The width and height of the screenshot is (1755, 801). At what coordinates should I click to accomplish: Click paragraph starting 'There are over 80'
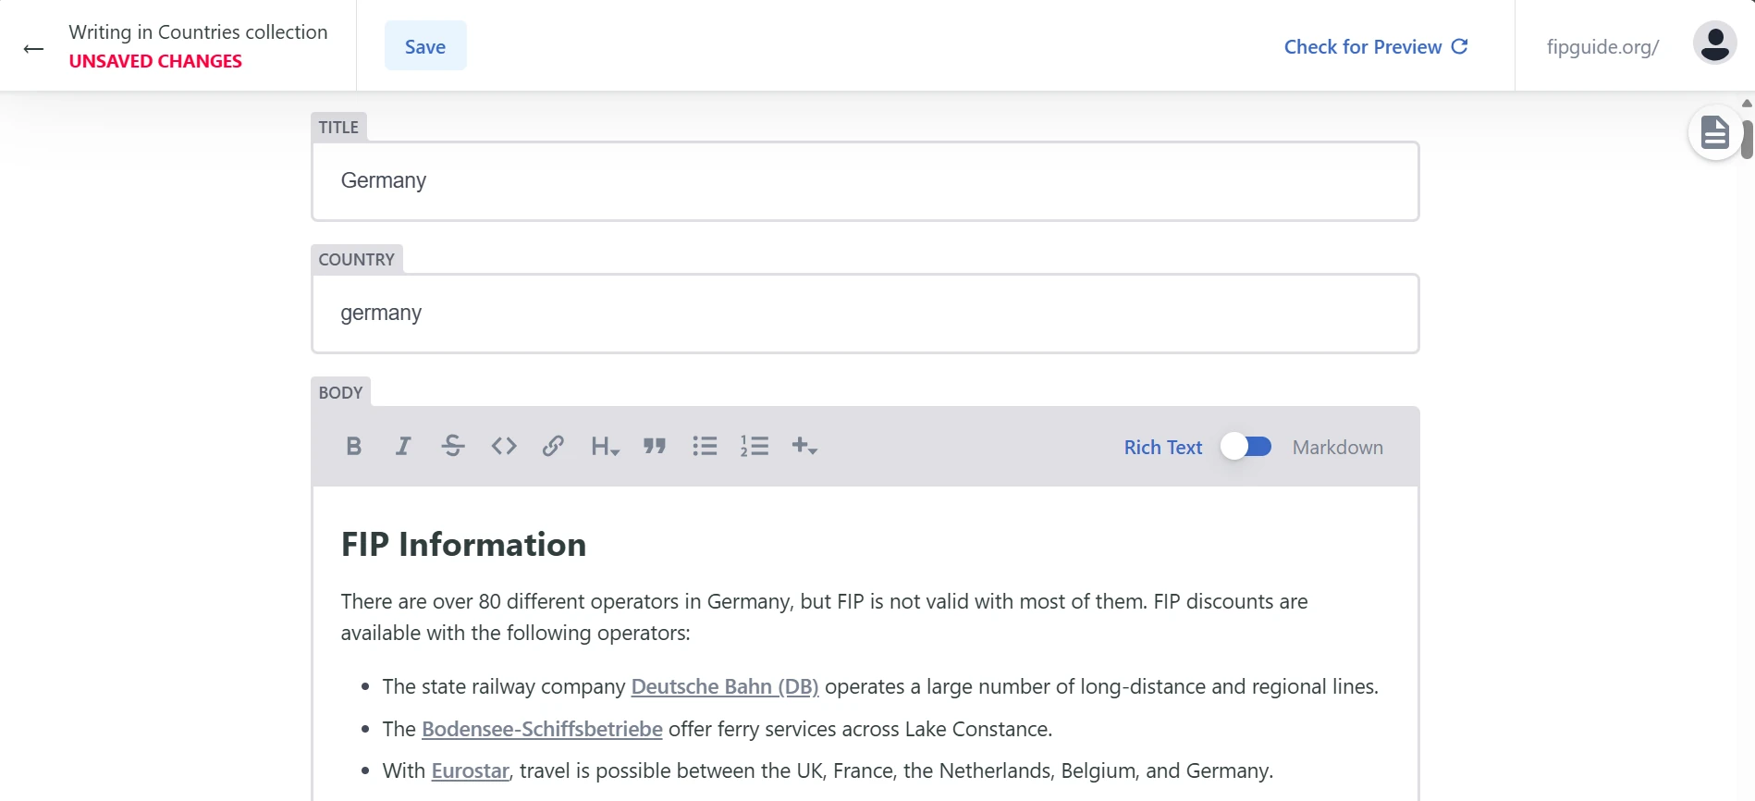click(x=824, y=617)
